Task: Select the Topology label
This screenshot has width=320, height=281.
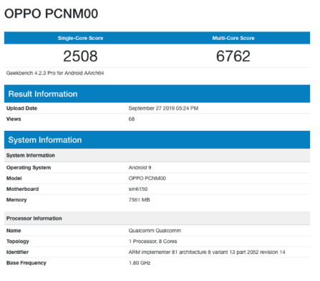Action: click(18, 242)
